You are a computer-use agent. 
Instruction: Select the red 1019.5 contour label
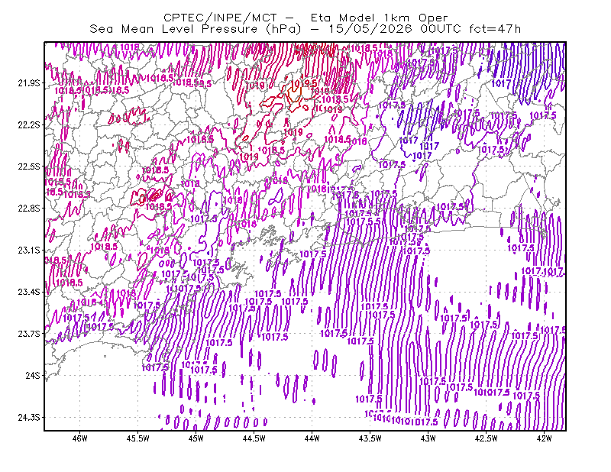(x=304, y=83)
